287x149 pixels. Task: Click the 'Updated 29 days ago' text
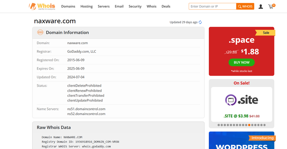[x=184, y=22]
